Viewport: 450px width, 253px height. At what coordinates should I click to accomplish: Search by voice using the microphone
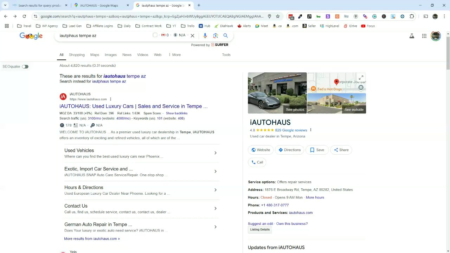tap(205, 35)
